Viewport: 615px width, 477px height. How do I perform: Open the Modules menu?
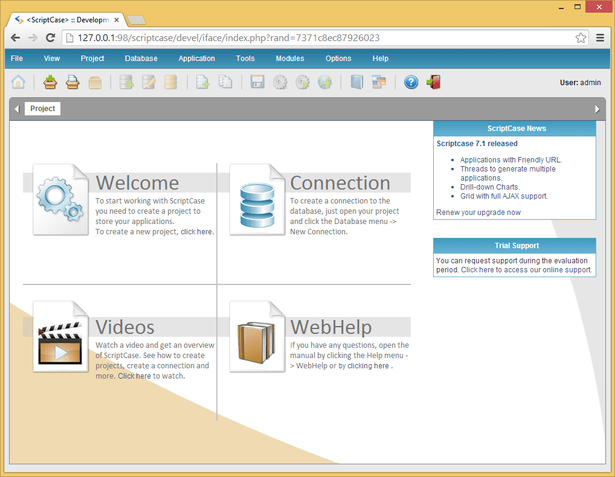pyautogui.click(x=290, y=59)
